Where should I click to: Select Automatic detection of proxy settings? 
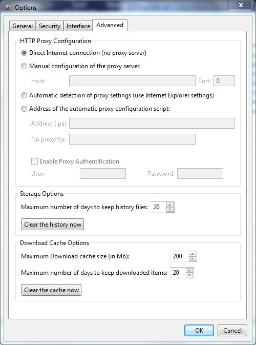(24, 95)
